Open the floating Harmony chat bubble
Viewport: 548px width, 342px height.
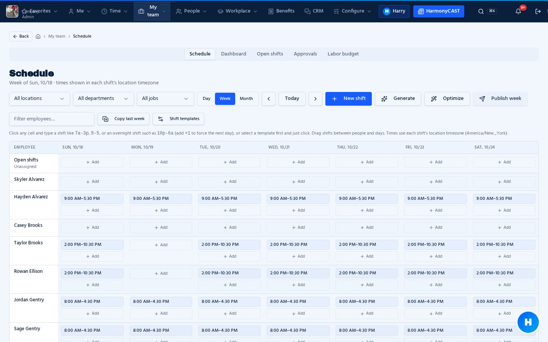[x=528, y=322]
